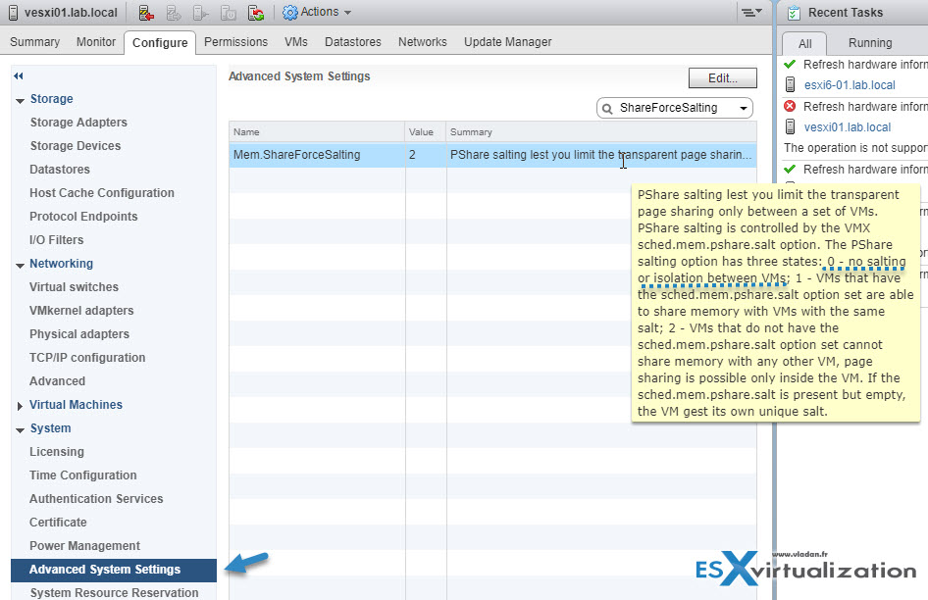The height and width of the screenshot is (600, 928).
Task: Collapse the Networking section
Action: pyautogui.click(x=21, y=265)
